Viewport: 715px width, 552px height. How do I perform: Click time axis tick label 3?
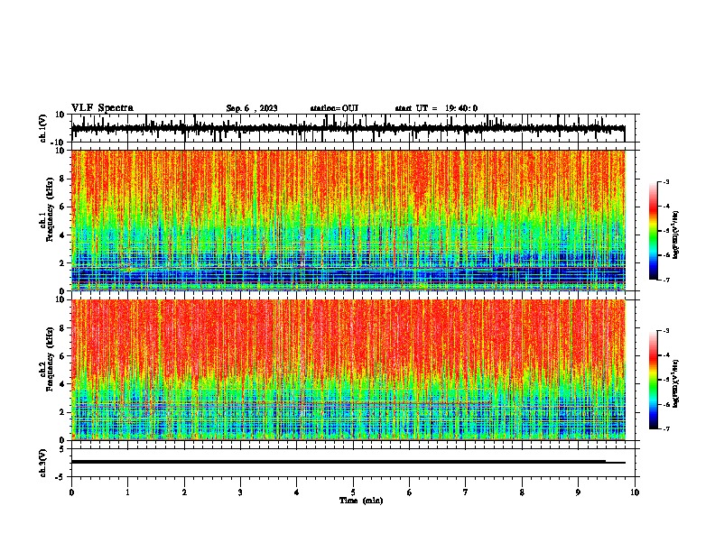pyautogui.click(x=240, y=492)
